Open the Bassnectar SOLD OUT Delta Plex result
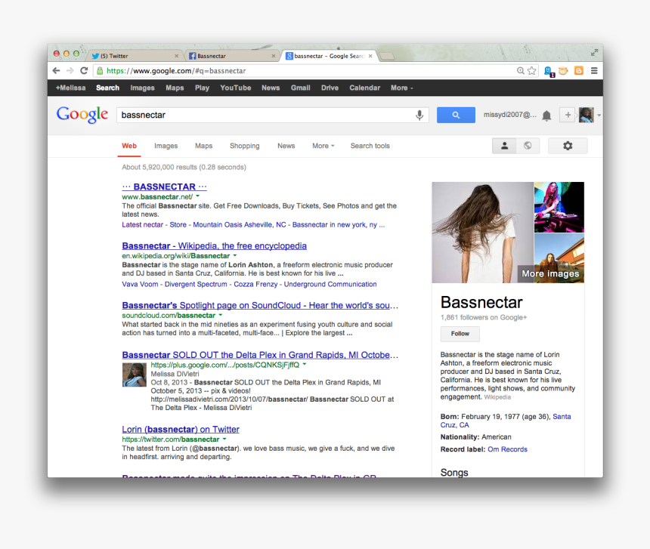The height and width of the screenshot is (549, 650). (x=260, y=355)
